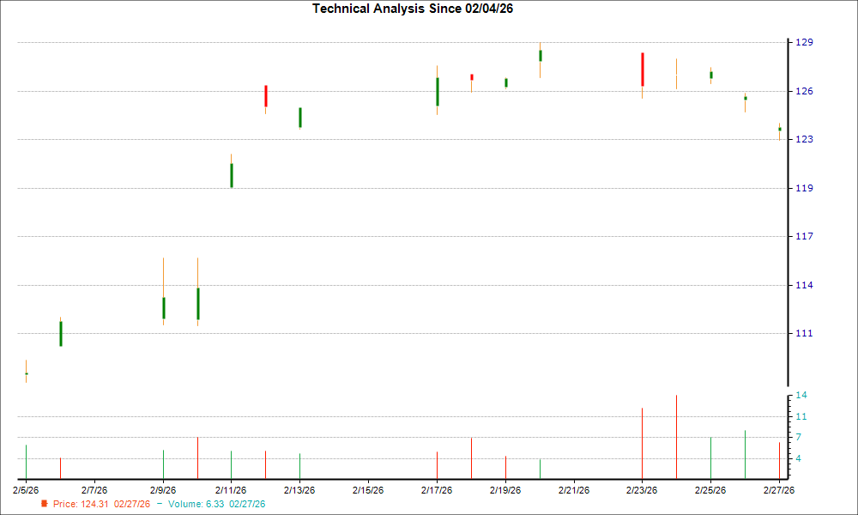
Task: Open the date axis at 2/15/26
Action: [368, 488]
